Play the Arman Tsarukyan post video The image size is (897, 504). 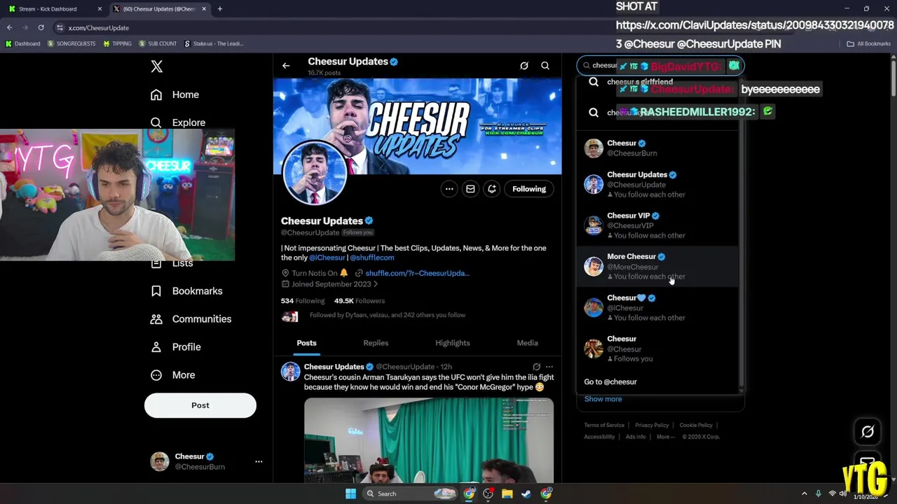429,440
